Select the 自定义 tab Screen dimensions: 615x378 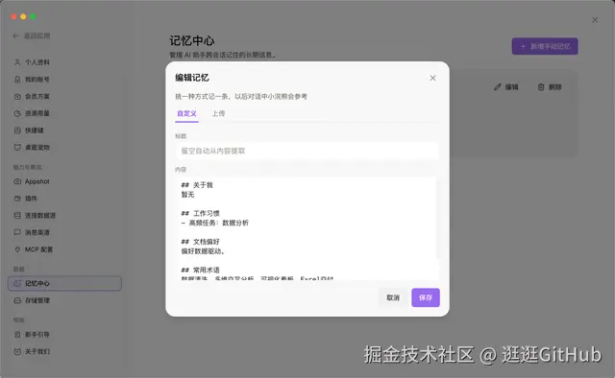(186, 113)
